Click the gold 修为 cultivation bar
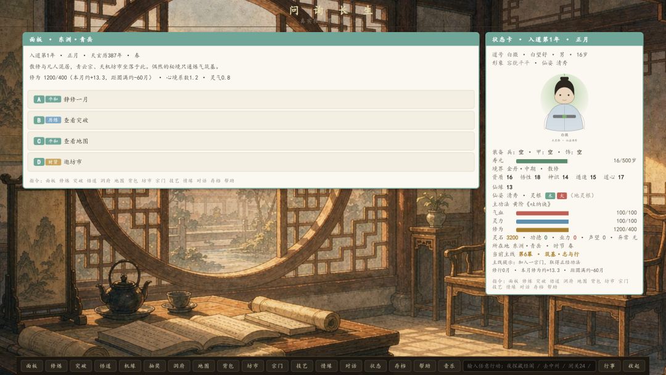This screenshot has height=375, width=666. [542, 230]
